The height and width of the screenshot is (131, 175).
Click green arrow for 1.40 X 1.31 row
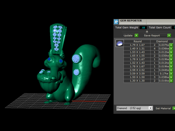coord(171,48)
